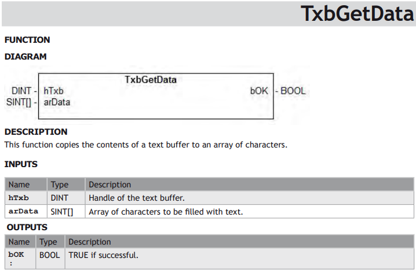Select the hTxb row name cell

click(26, 198)
